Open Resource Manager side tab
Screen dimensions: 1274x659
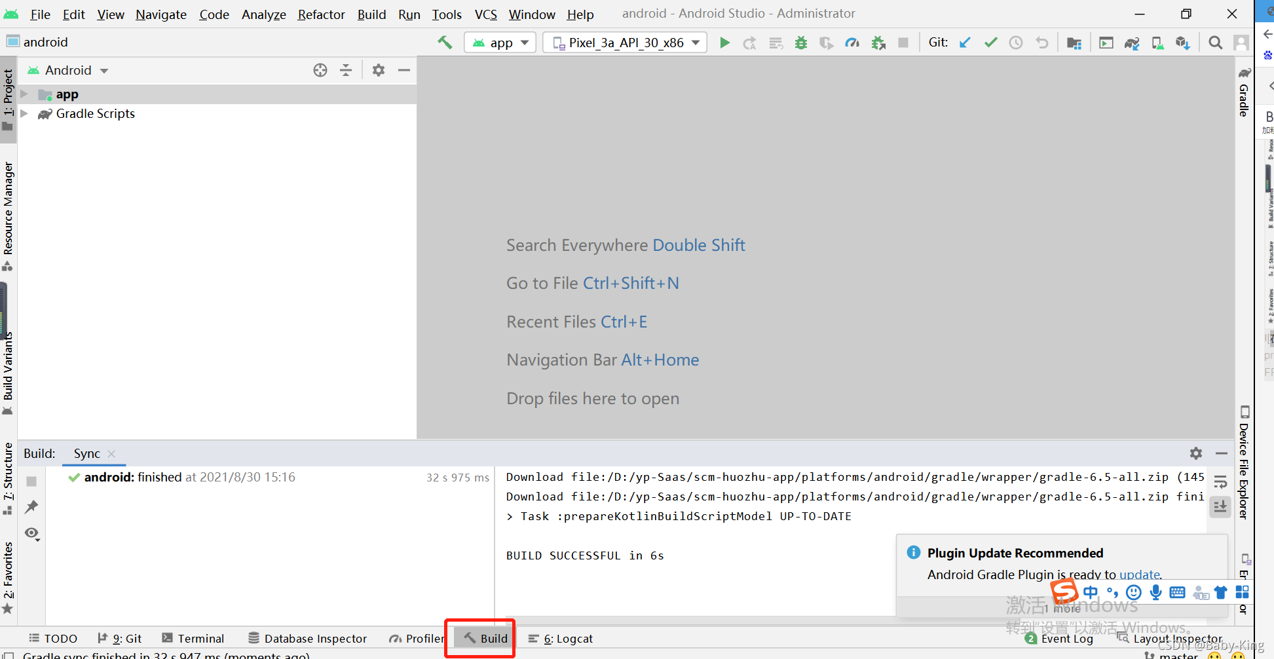8,216
